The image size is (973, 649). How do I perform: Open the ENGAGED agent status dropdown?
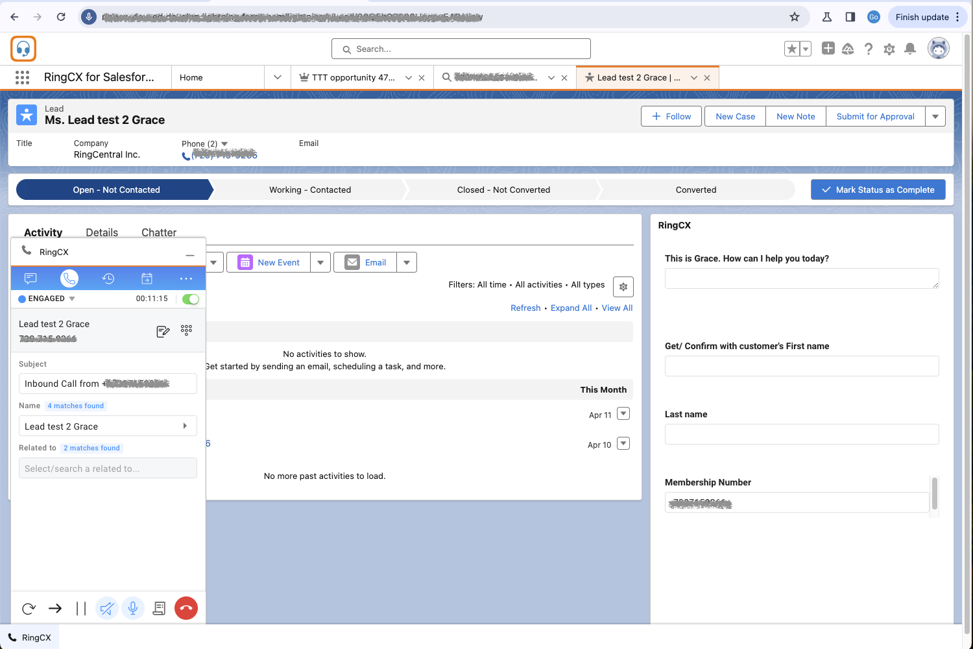tap(72, 299)
